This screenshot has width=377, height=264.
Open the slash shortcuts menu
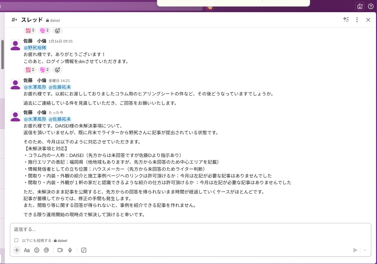click(84, 250)
